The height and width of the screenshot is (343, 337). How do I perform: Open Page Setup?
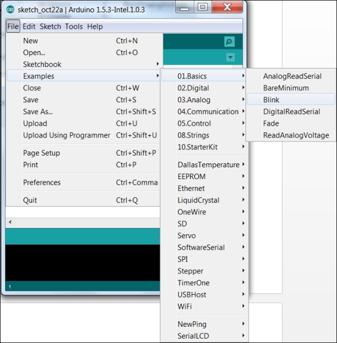pyautogui.click(x=83, y=153)
